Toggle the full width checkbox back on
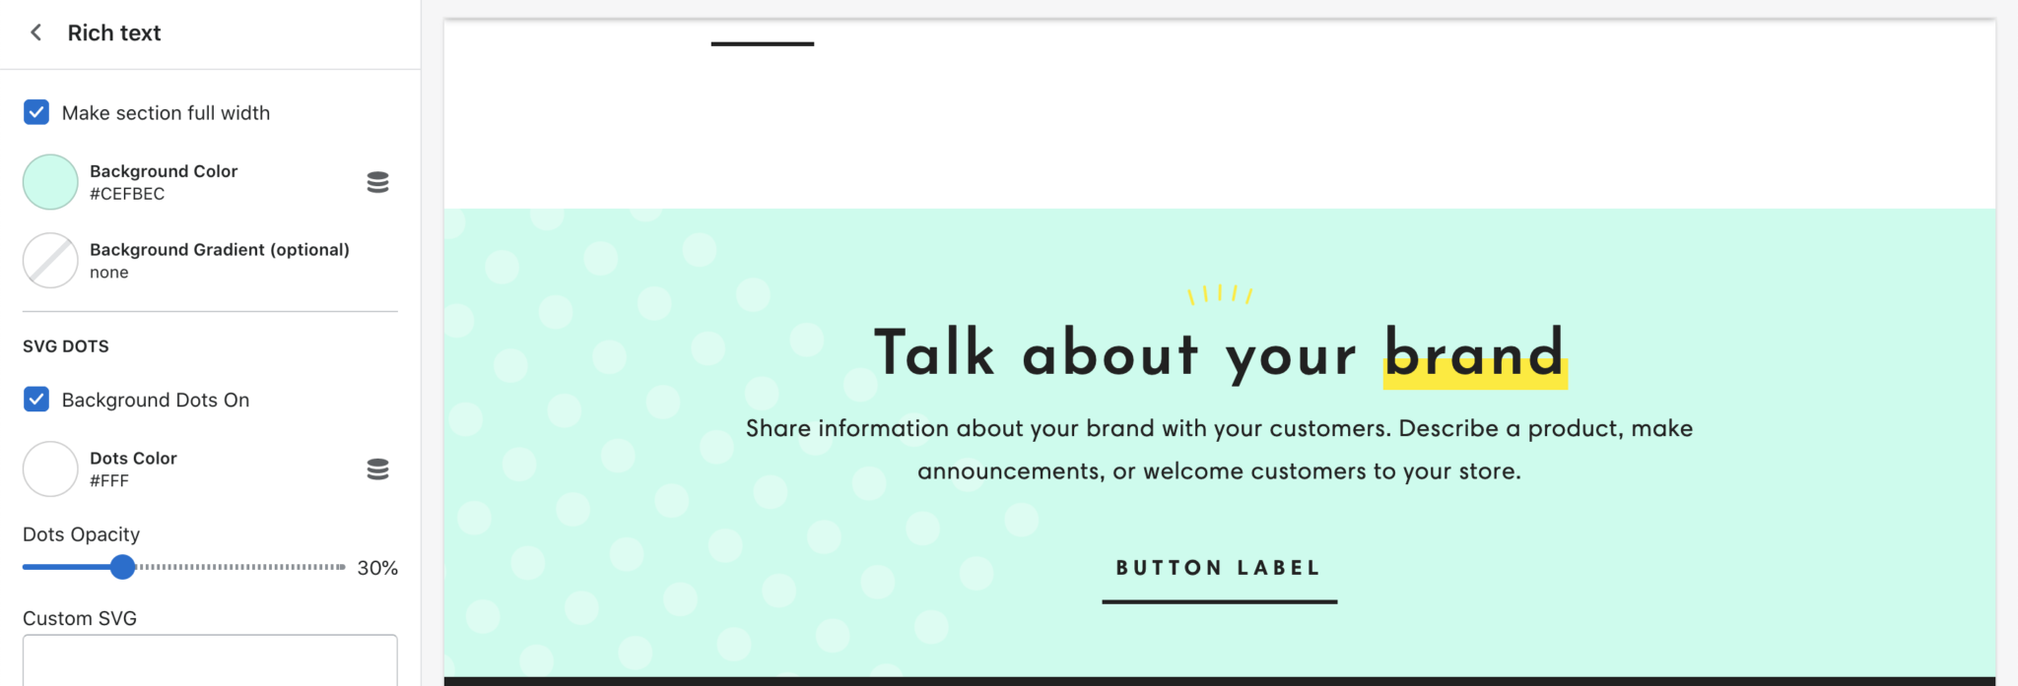The width and height of the screenshot is (2018, 686). click(35, 112)
